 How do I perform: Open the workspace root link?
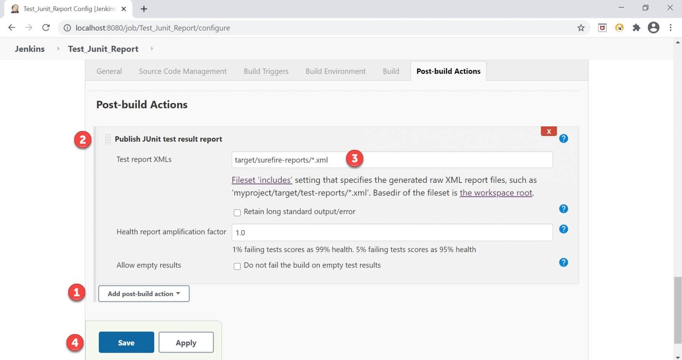click(496, 193)
